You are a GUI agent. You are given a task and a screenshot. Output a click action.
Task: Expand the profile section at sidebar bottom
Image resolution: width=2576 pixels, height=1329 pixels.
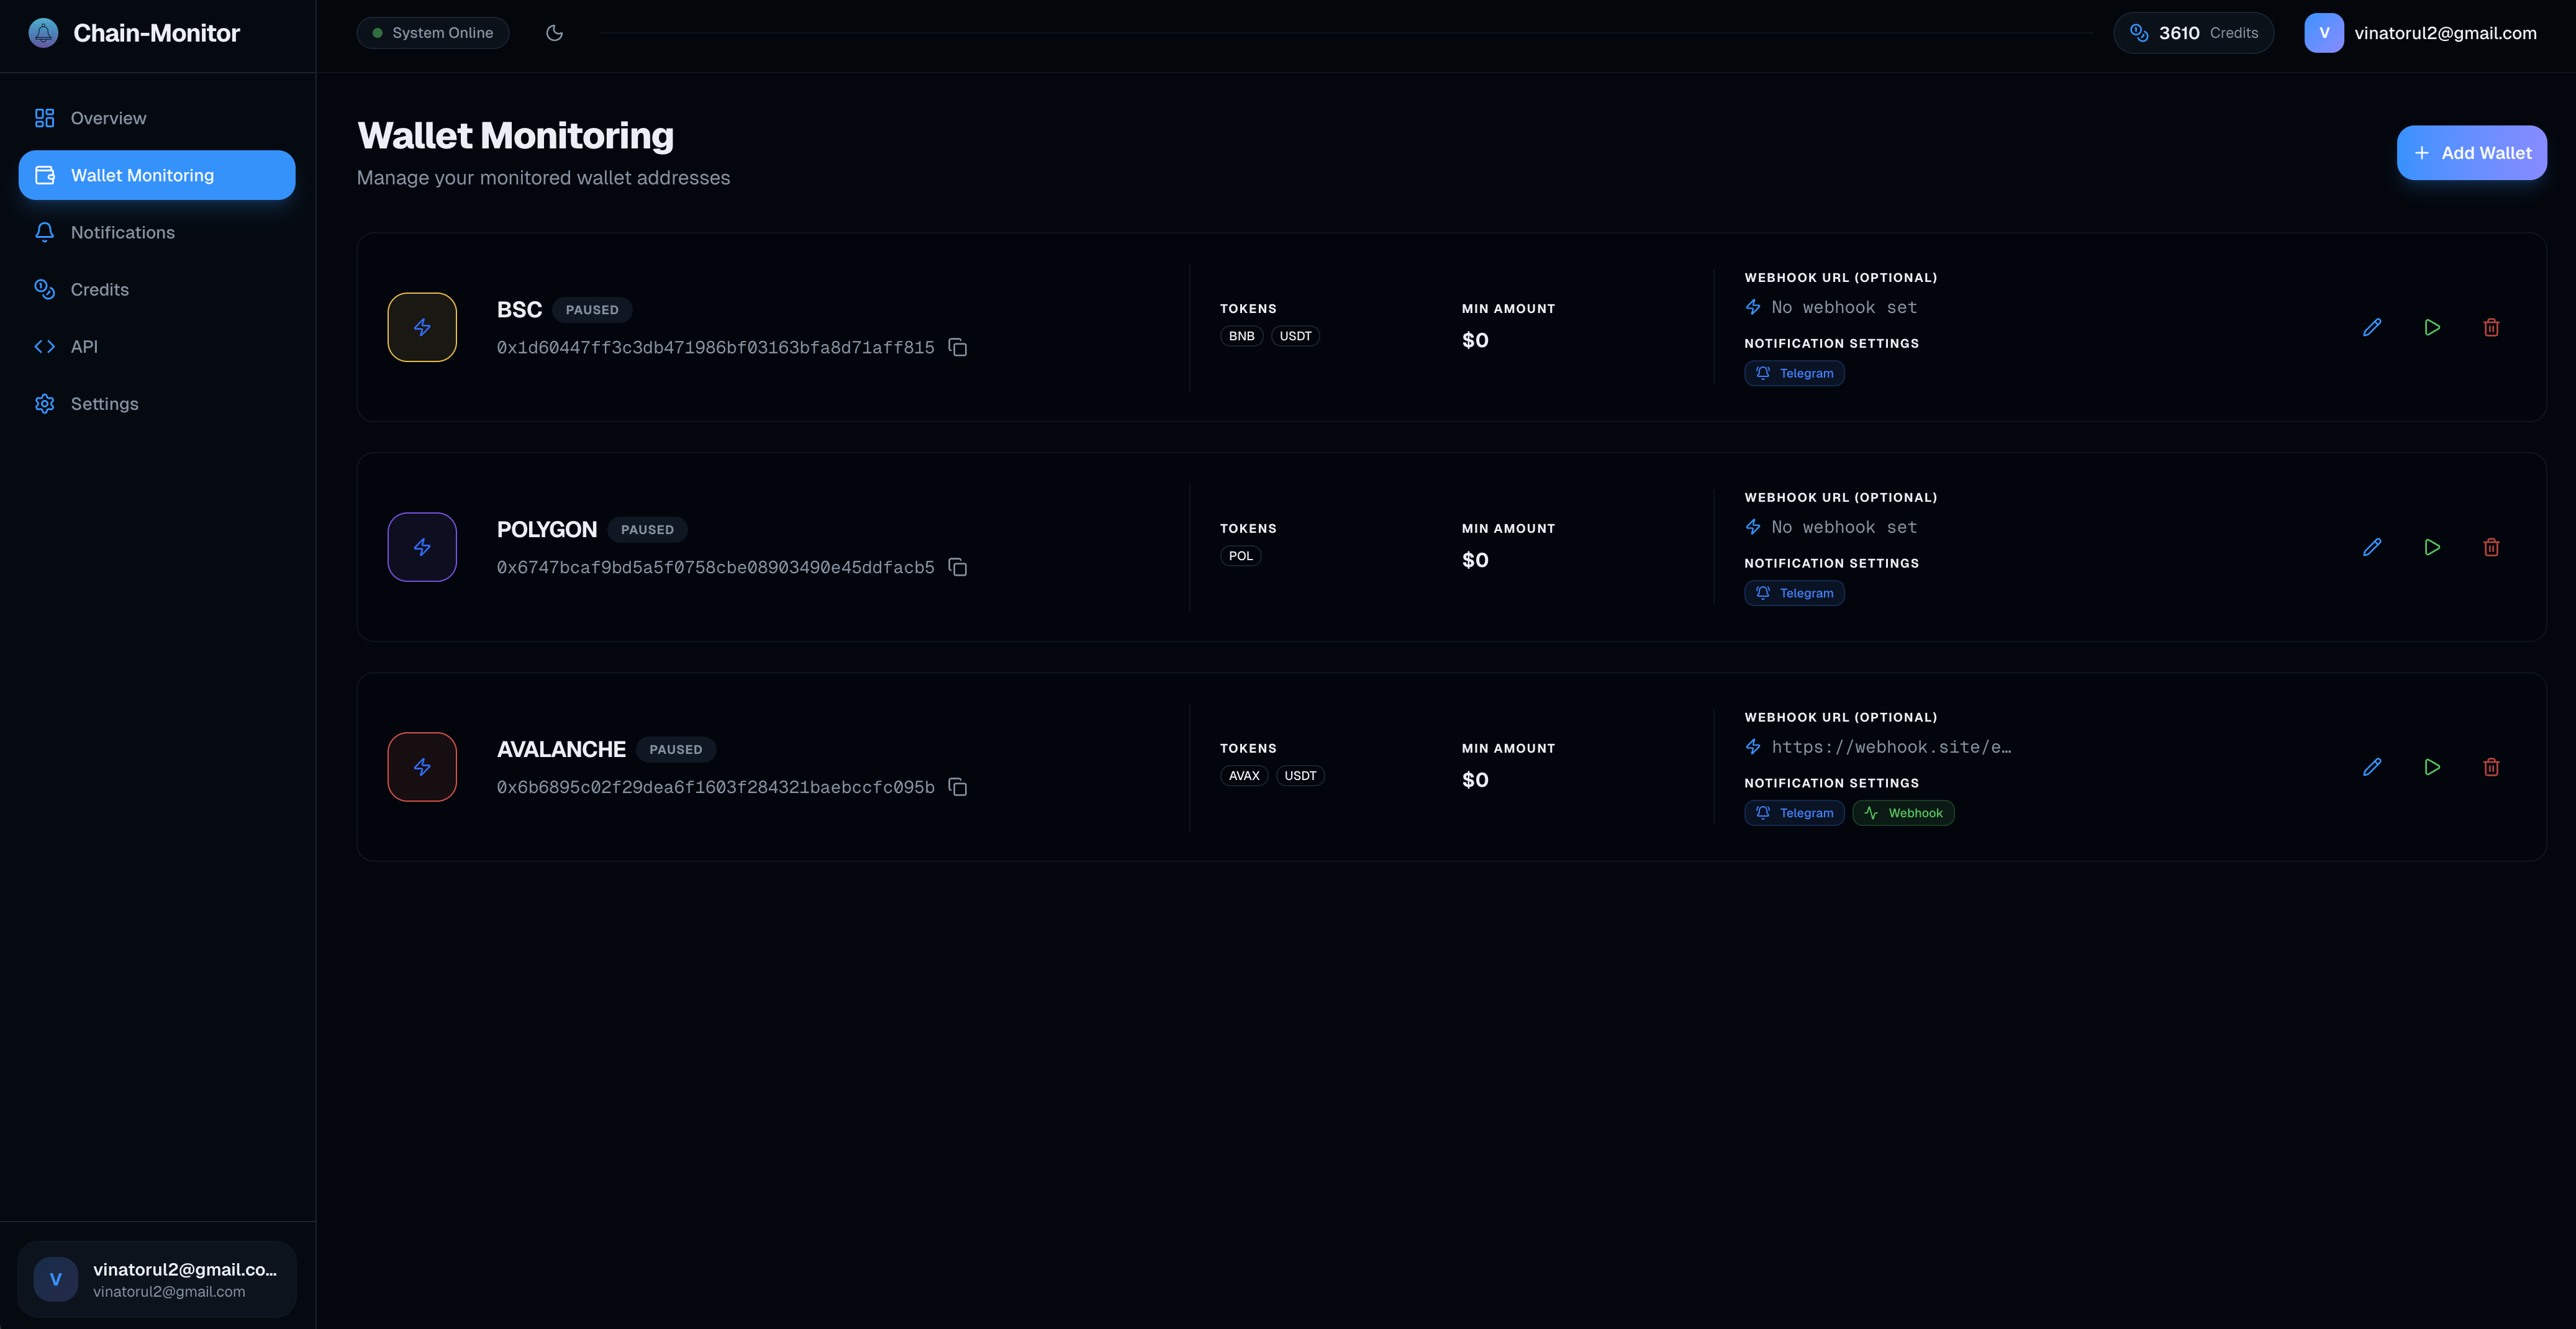coord(156,1279)
